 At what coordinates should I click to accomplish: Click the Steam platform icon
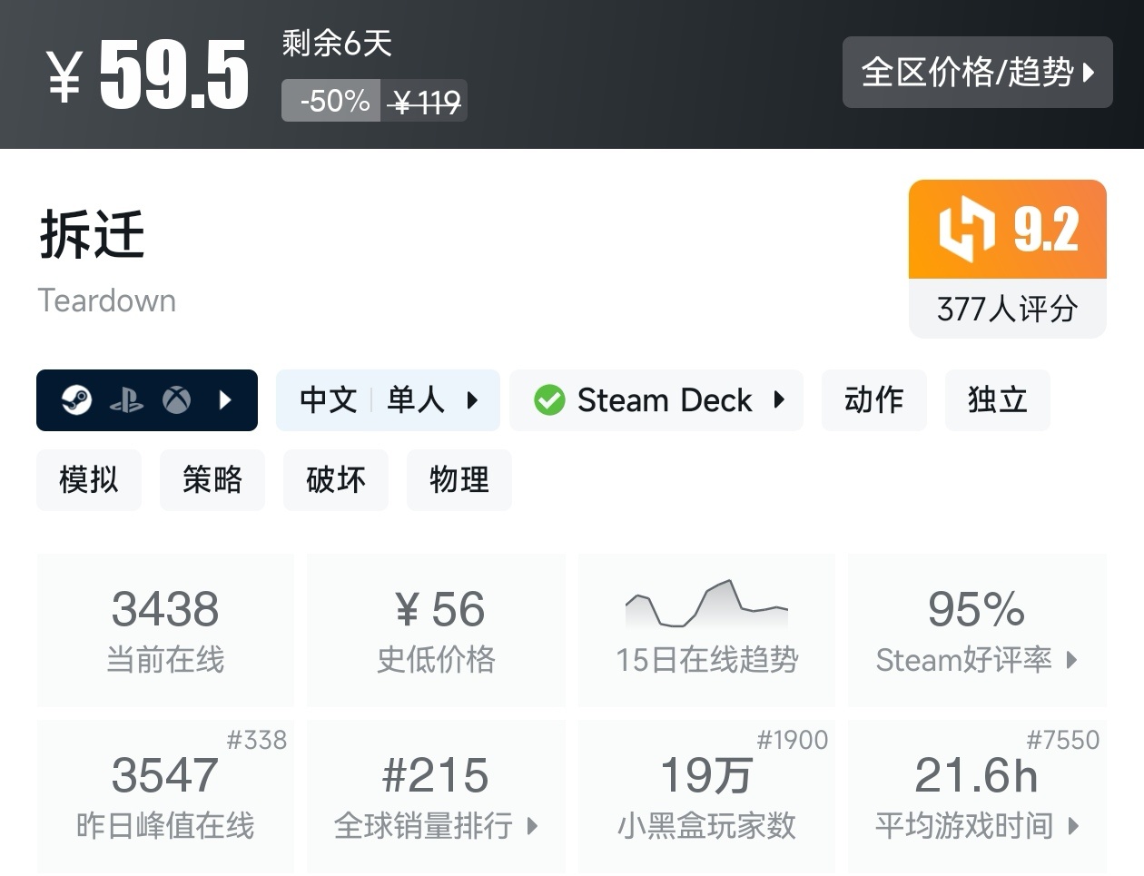pyautogui.click(x=76, y=399)
